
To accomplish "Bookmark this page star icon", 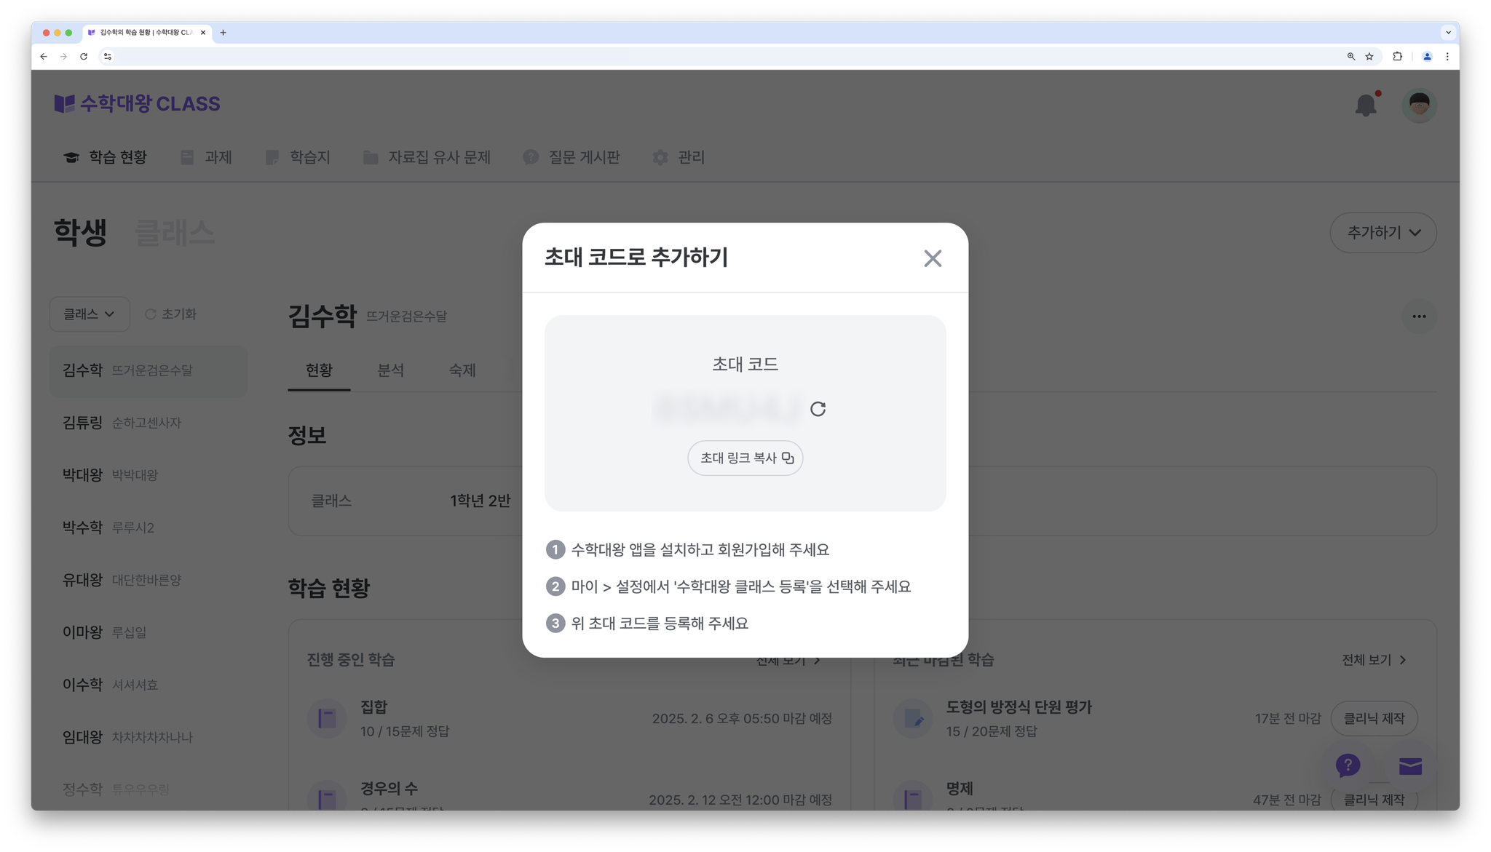I will tap(1369, 56).
